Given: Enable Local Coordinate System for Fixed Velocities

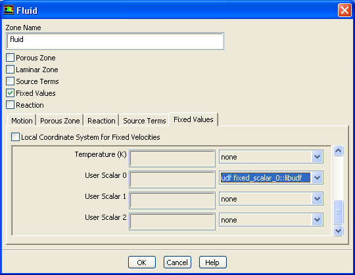Looking at the screenshot, I should (x=15, y=137).
